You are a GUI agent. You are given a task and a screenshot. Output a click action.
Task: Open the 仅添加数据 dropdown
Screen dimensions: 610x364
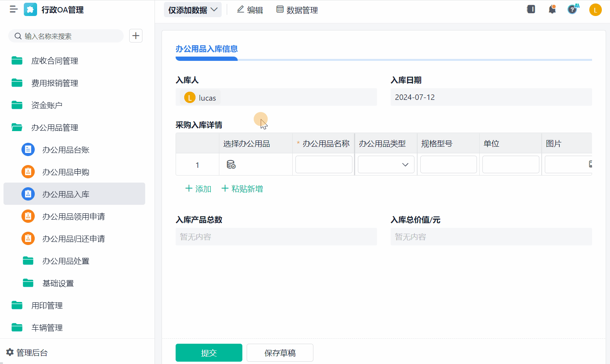[193, 10]
